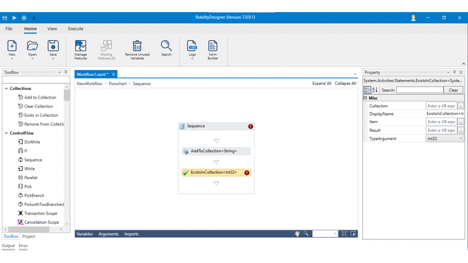Click the Collection expression input field
This screenshot has width=468, height=263.
pos(441,106)
